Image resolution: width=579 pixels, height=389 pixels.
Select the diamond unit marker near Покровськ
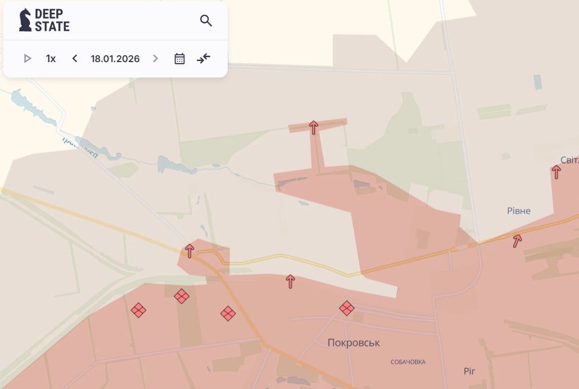(347, 308)
